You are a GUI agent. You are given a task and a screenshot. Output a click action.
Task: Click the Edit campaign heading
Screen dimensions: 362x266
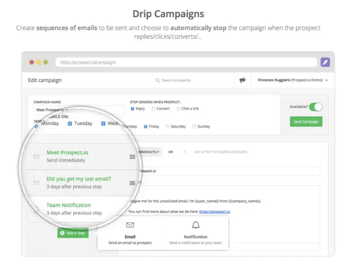tap(45, 80)
